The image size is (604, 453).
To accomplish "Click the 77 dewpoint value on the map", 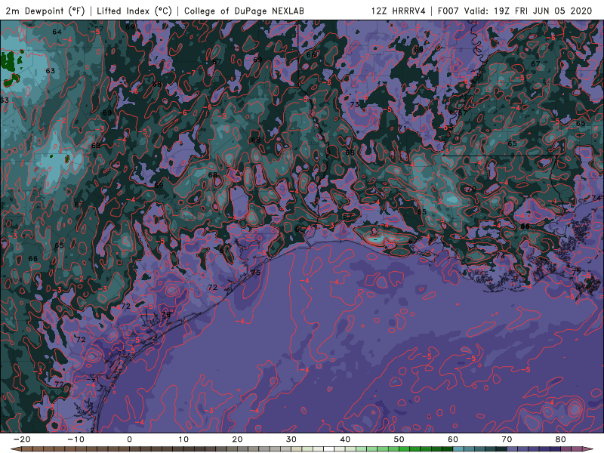I will point(576,273).
